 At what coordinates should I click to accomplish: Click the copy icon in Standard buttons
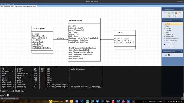(x=172, y=16)
